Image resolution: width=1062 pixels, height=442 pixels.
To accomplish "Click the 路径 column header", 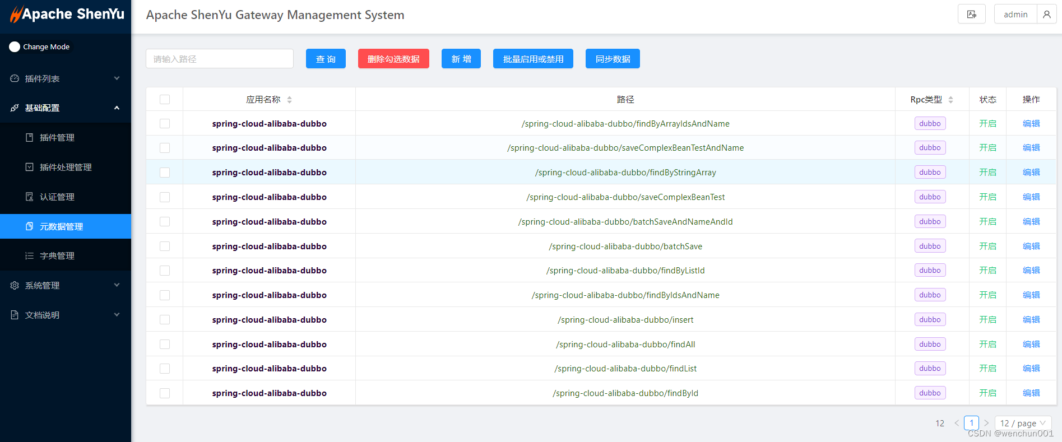I will 625,100.
